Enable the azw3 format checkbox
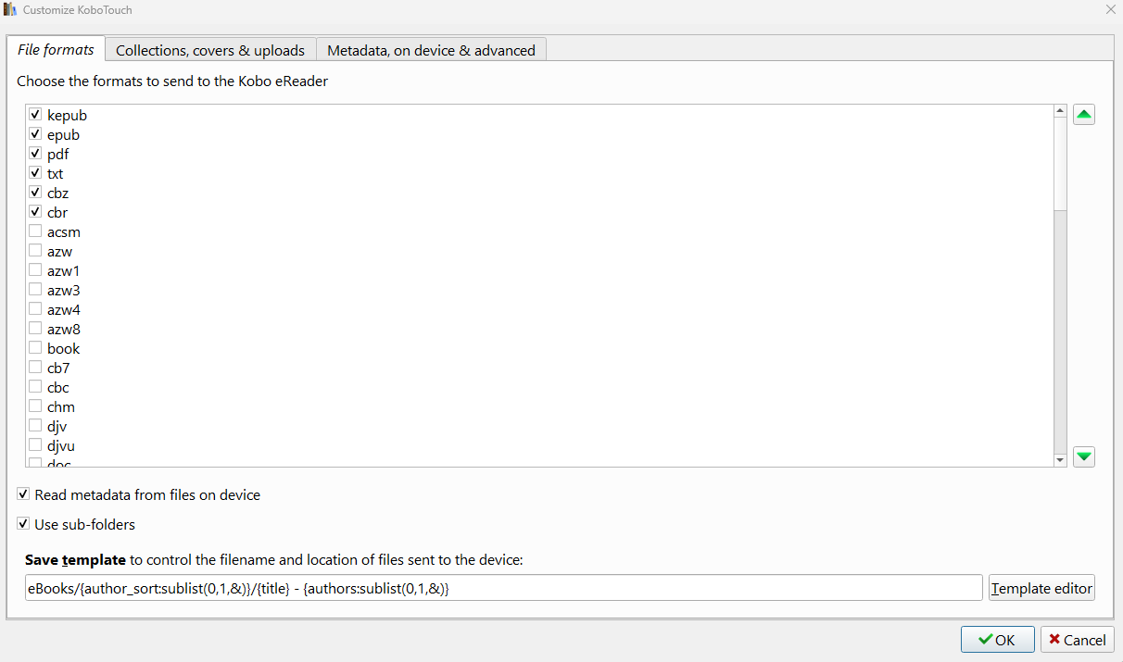This screenshot has height=662, width=1123. point(35,290)
